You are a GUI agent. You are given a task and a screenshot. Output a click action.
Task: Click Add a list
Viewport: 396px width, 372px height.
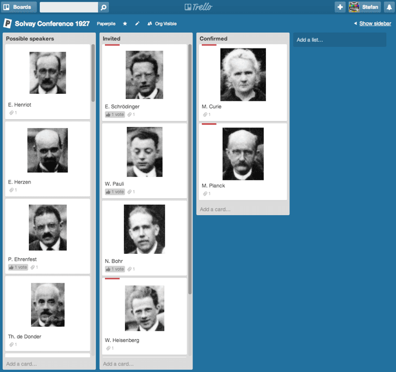click(339, 40)
